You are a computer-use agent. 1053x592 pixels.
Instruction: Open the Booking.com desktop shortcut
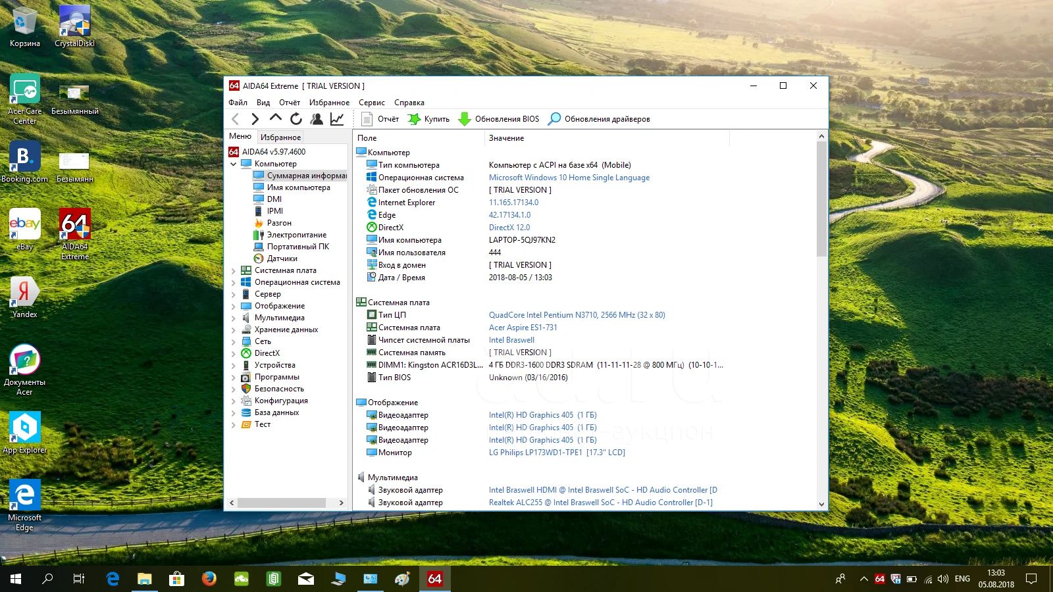pyautogui.click(x=25, y=162)
